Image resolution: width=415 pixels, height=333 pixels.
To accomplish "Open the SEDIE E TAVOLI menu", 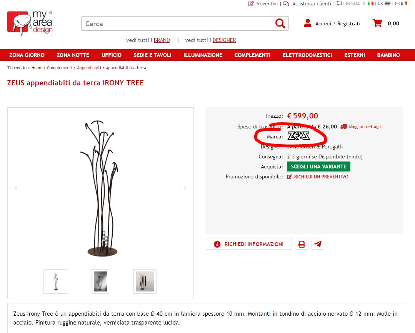I will point(152,55).
